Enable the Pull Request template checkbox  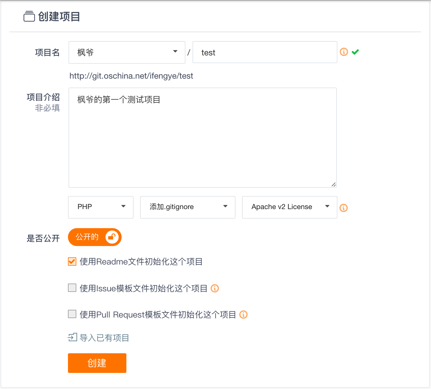coord(72,314)
